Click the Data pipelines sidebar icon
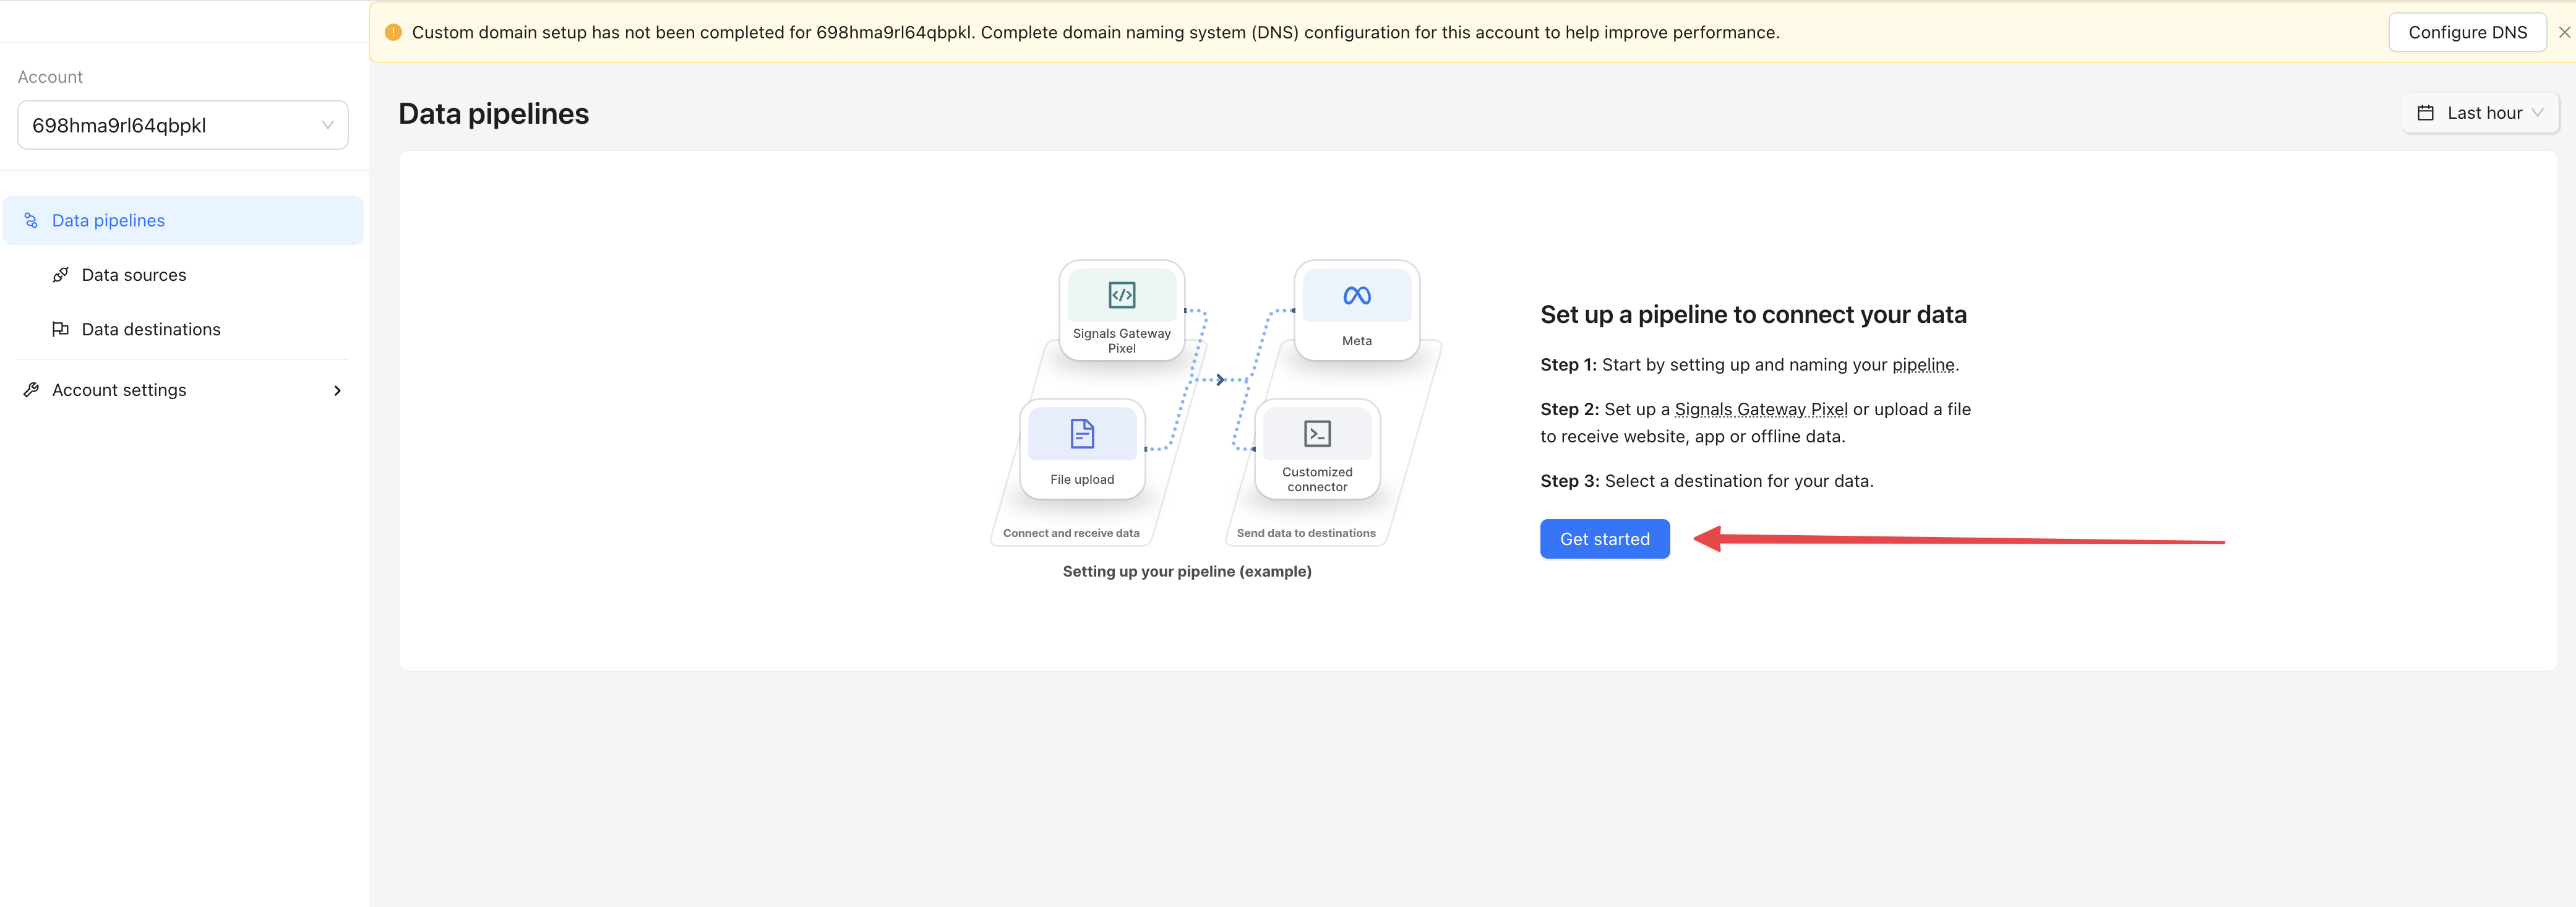This screenshot has height=907, width=2576. [31, 220]
